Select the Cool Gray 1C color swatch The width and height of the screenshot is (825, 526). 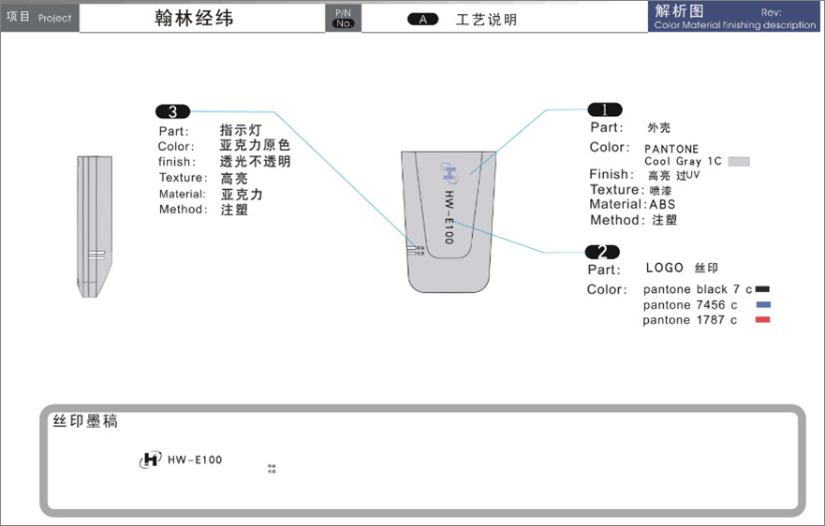(x=739, y=162)
